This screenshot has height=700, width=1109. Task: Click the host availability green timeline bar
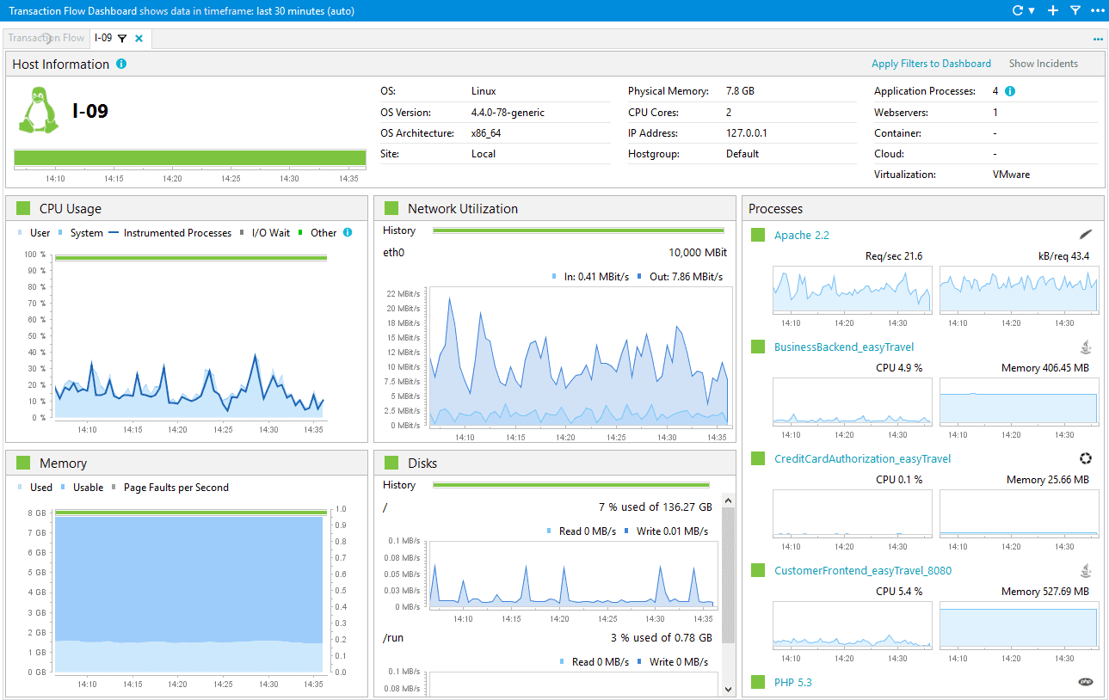click(190, 157)
